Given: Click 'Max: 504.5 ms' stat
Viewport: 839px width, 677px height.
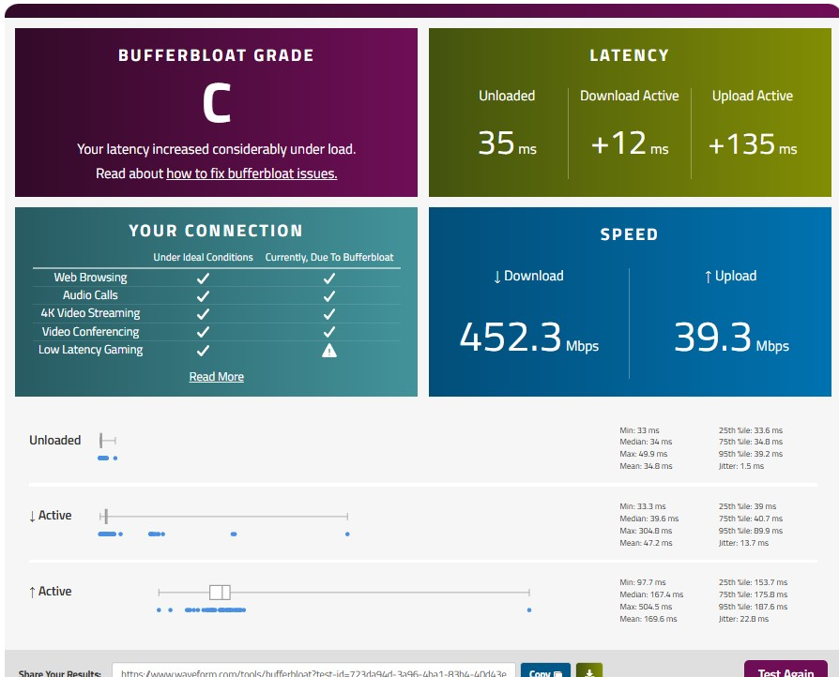Looking at the screenshot, I should point(646,607).
